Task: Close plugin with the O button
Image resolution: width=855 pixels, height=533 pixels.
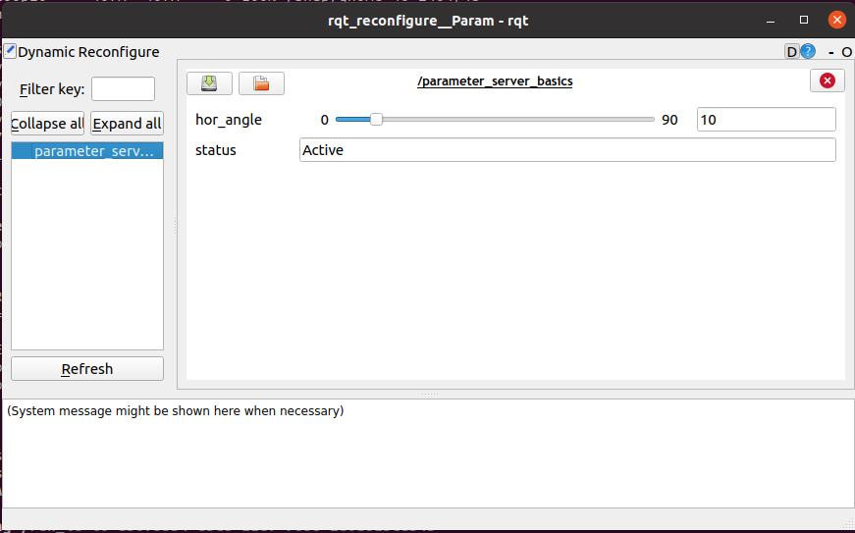Action: [846, 52]
